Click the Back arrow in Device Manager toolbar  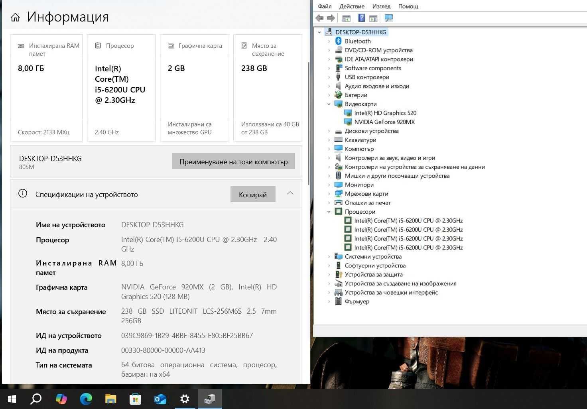(x=319, y=18)
